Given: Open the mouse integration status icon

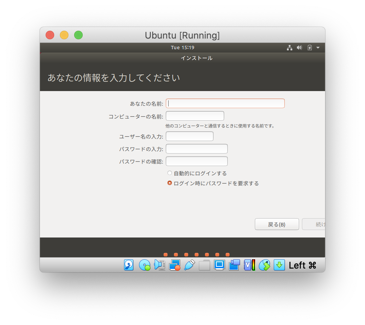Looking at the screenshot, I should click(x=264, y=265).
